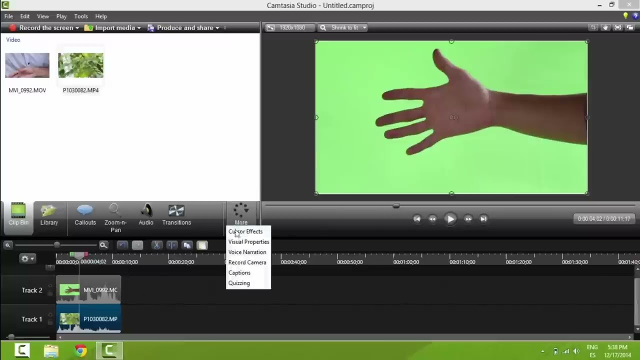The height and width of the screenshot is (360, 640).
Task: Click the Paste icon on timeline toolbar
Action: point(202,245)
